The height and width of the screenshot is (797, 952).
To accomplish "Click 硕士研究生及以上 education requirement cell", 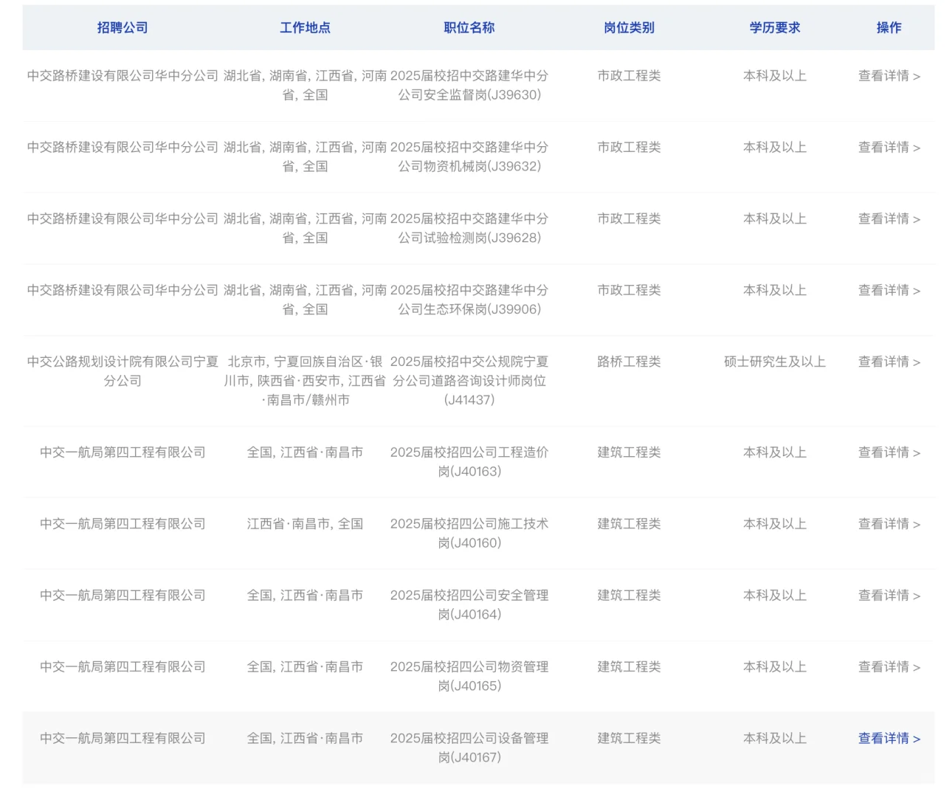I will 775,362.
